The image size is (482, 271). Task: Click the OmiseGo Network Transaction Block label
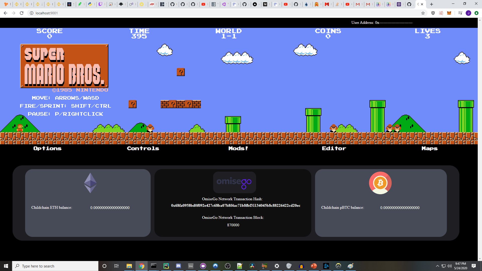[233, 218]
